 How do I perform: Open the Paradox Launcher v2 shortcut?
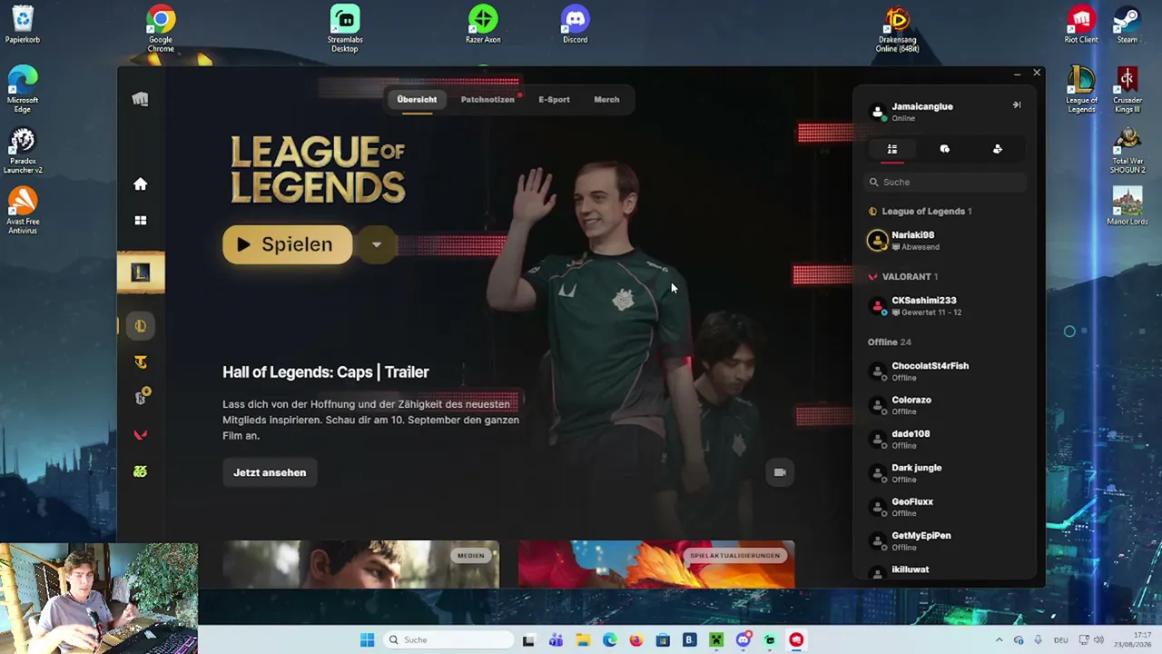(x=23, y=151)
